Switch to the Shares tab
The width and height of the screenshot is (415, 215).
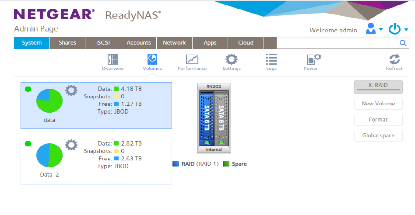67,43
